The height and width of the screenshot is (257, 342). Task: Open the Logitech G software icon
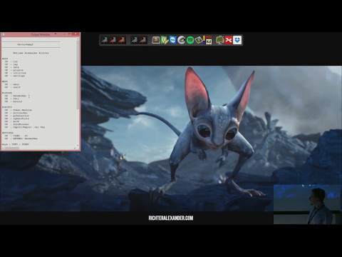tap(182, 40)
